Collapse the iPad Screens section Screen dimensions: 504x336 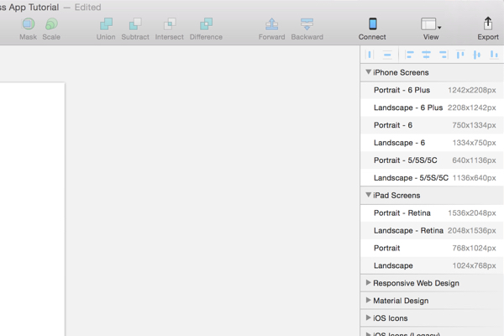369,195
